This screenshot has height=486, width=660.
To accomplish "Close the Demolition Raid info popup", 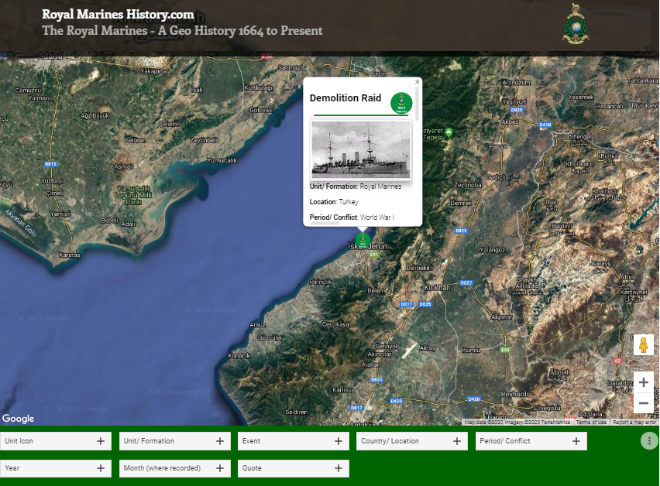I will pyautogui.click(x=417, y=82).
